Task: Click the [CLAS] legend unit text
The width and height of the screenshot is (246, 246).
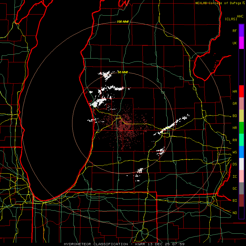Action: click(231, 19)
